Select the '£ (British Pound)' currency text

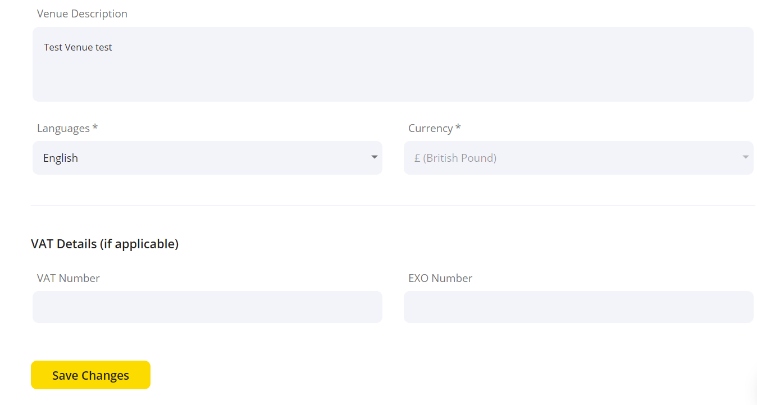pos(455,158)
